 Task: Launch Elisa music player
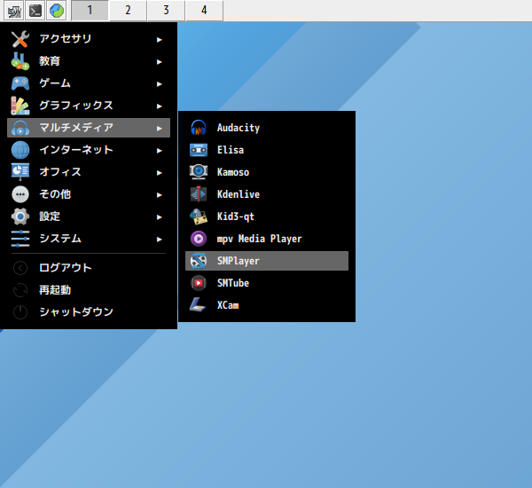pos(267,150)
